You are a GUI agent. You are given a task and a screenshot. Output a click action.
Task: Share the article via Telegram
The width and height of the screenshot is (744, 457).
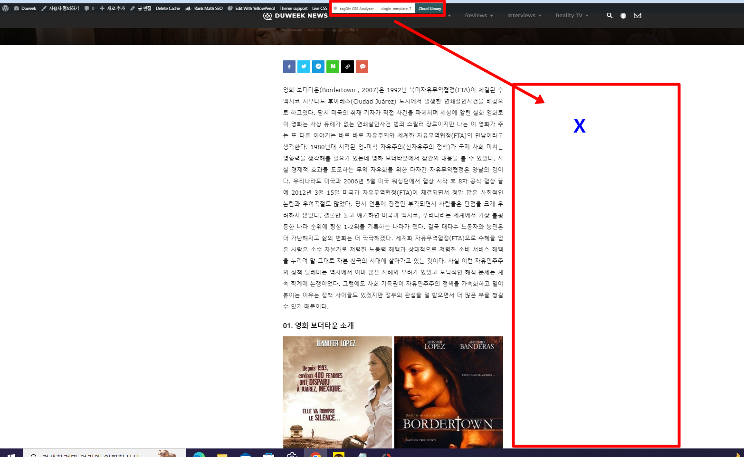point(318,67)
